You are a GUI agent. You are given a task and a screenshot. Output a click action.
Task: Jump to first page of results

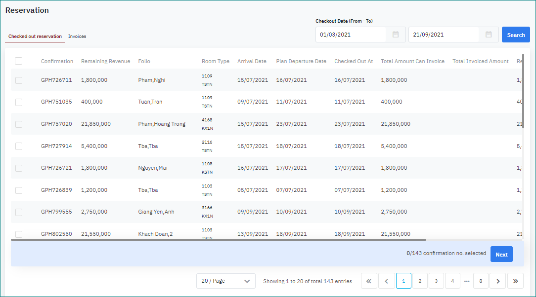click(369, 281)
